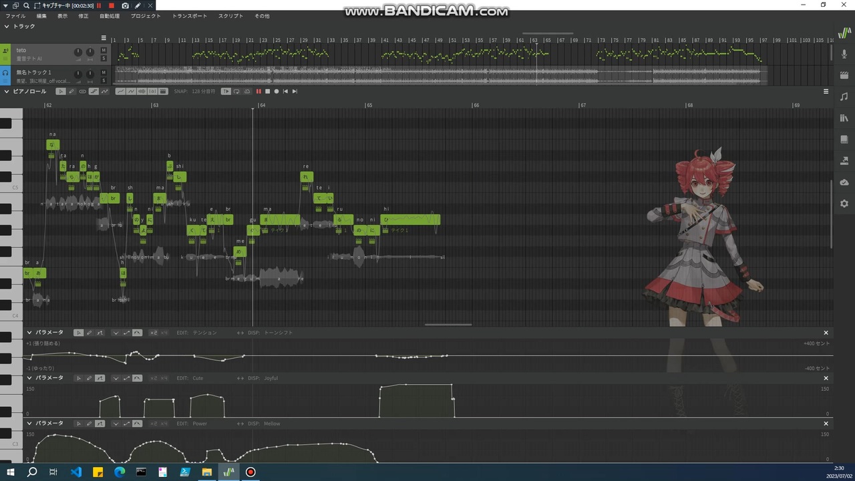Open the dictionary book panel in sidebar
Screen dimensions: 855x481
click(844, 140)
